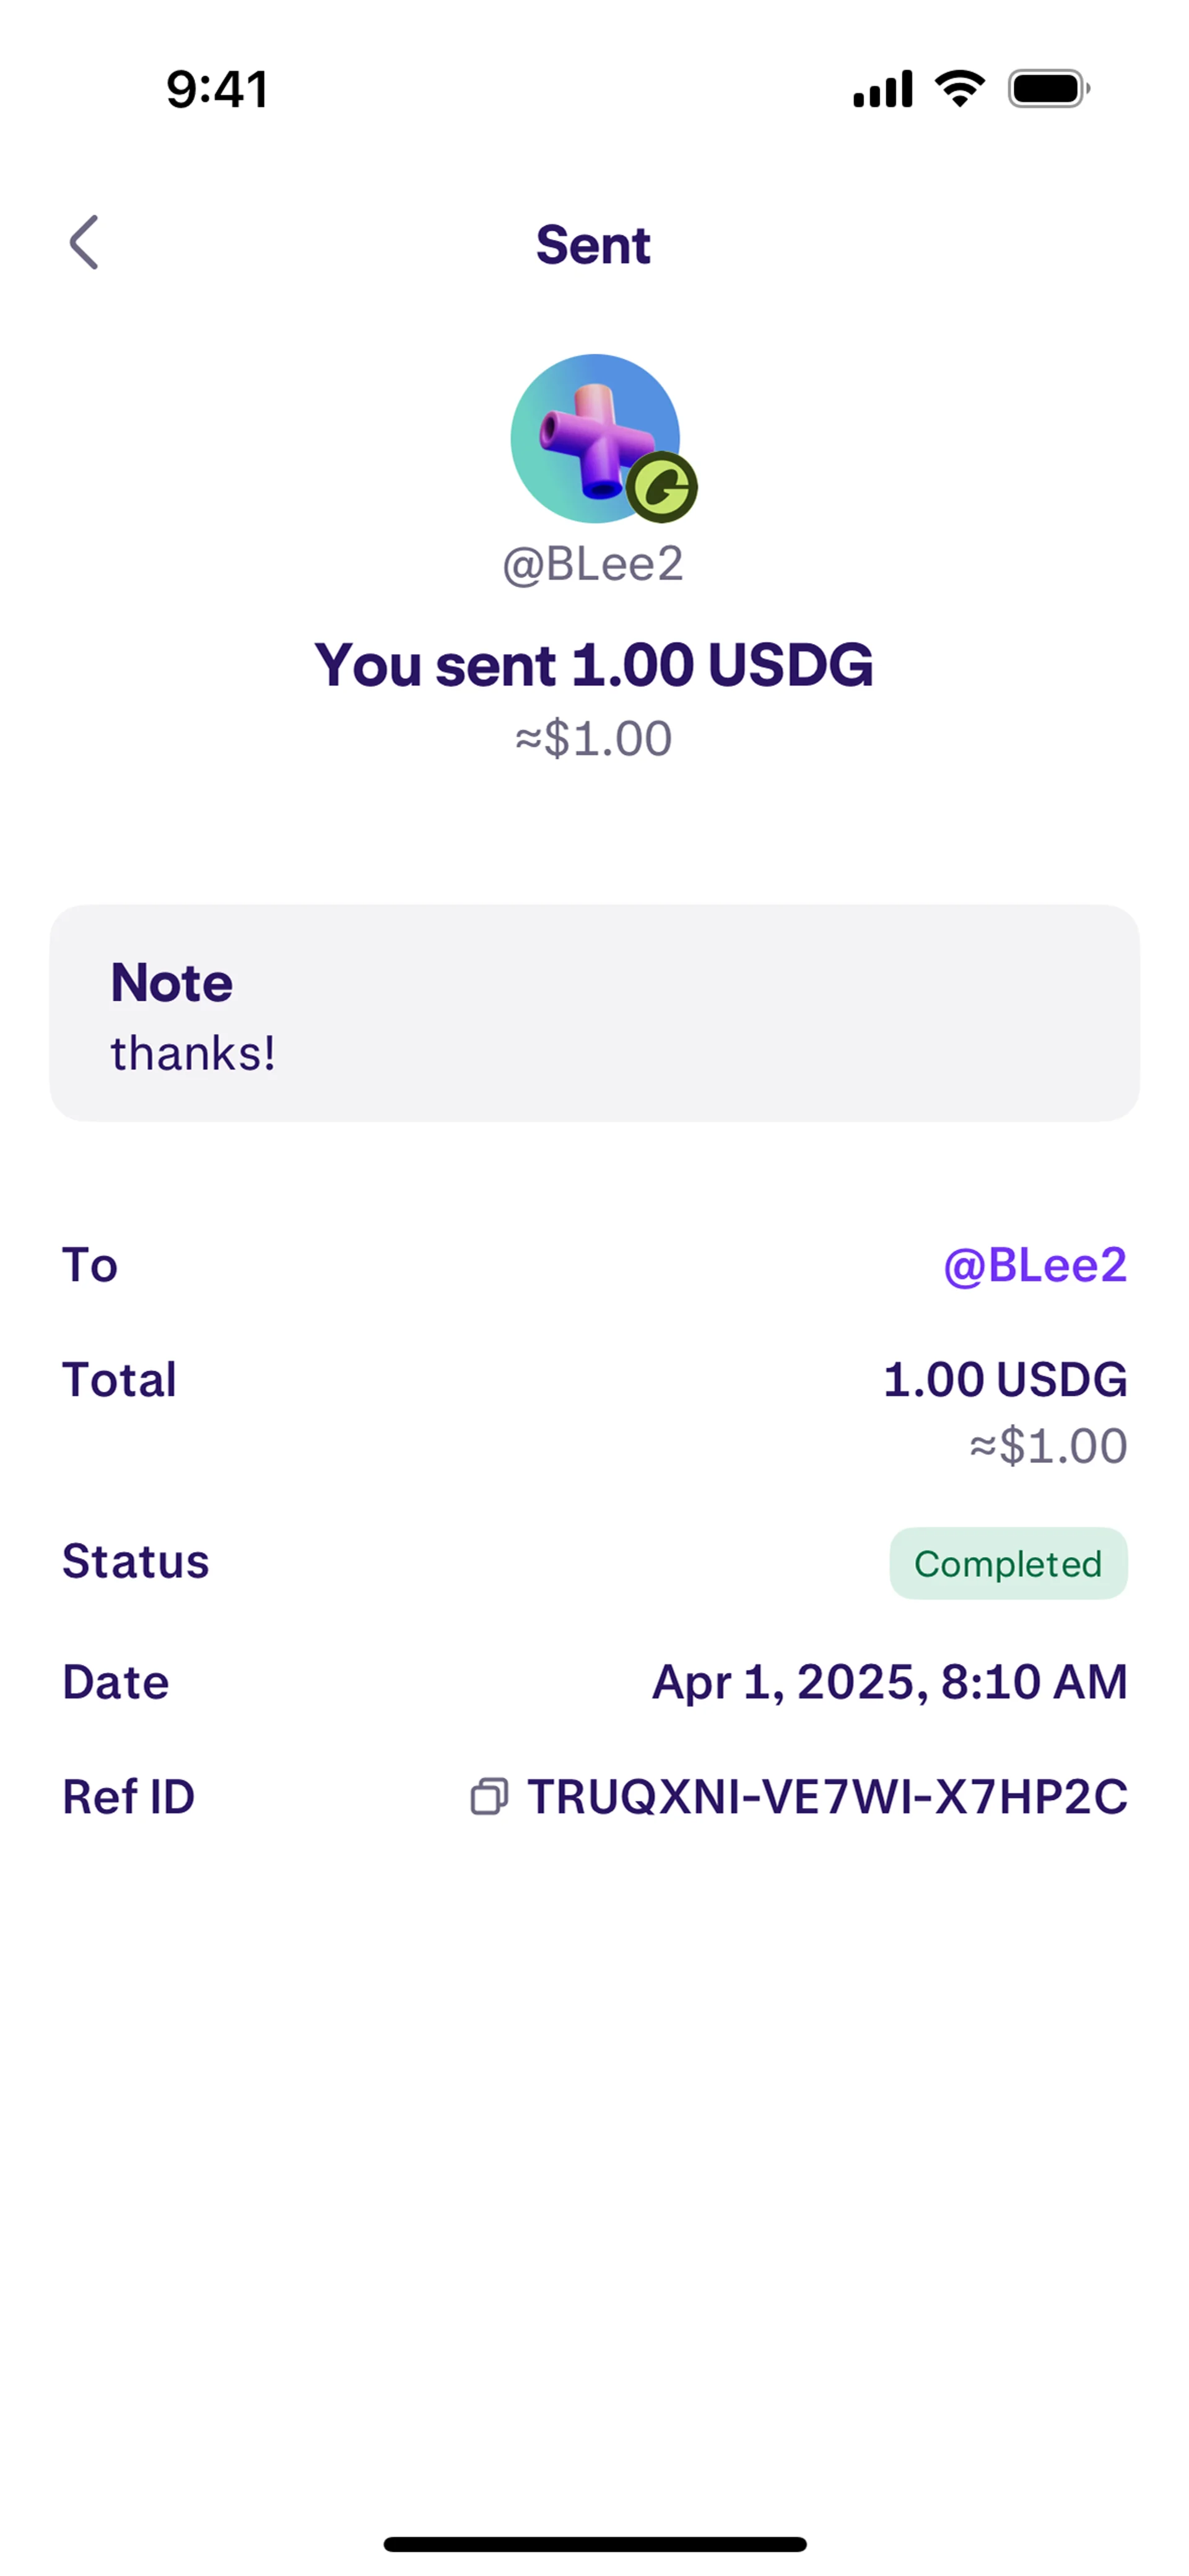The image size is (1189, 2576).
Task: Tap the home indicator bar
Action: [594, 2544]
